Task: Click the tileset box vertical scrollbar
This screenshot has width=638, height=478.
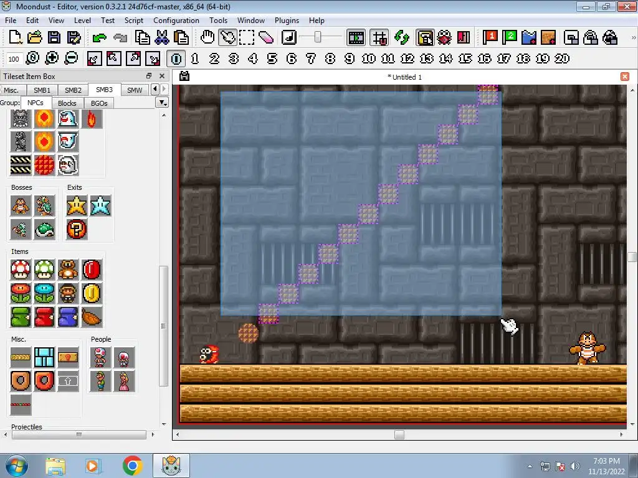Action: tap(164, 326)
